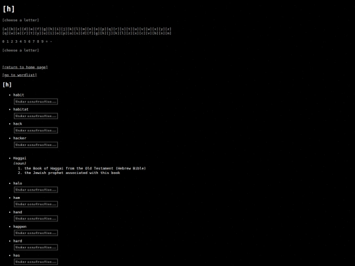Select the word entry "has"
Image resolution: width=355 pixels, height=266 pixels.
pyautogui.click(x=16, y=255)
